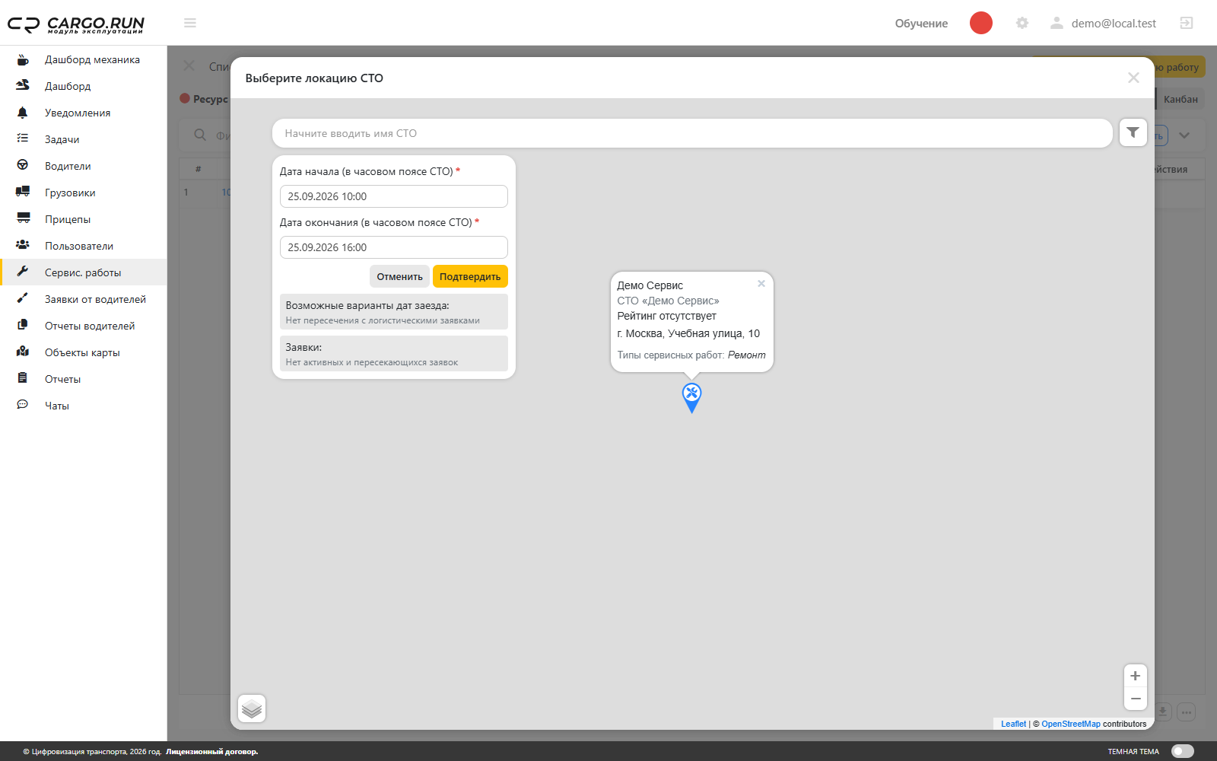Screen dimensions: 1217x761
Task: Click the Отменить button
Action: pos(399,276)
